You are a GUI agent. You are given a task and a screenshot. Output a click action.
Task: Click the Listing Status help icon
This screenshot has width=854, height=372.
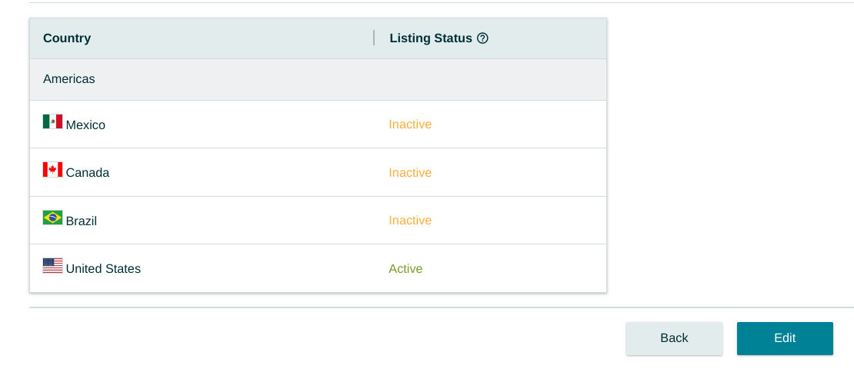482,38
